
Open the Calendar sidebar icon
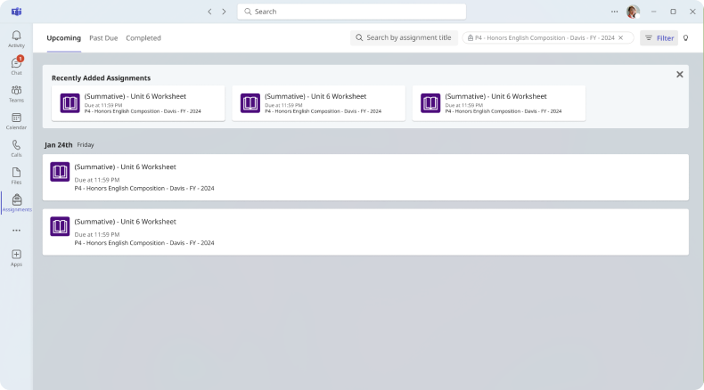[x=16, y=118]
